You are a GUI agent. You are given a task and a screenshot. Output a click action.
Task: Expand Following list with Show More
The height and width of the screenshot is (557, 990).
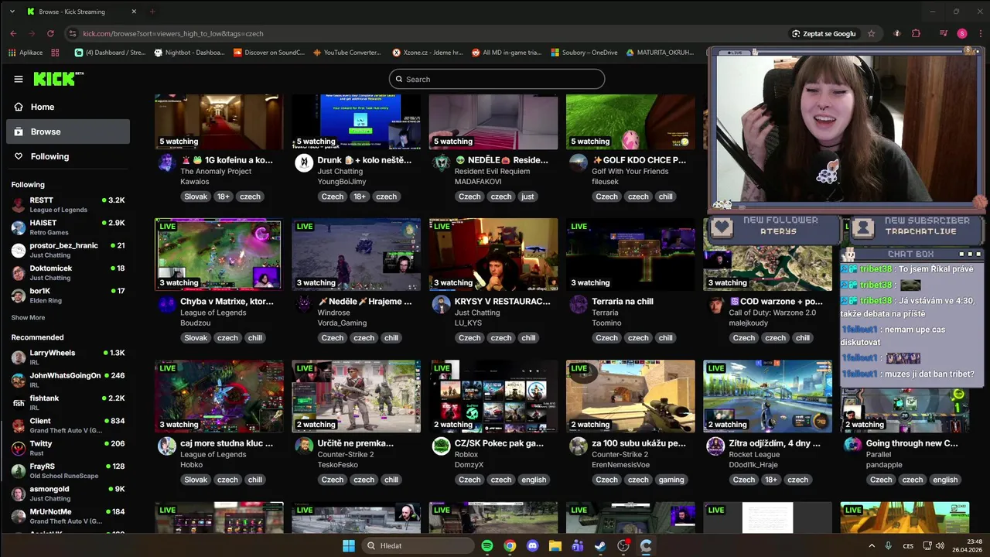[28, 317]
